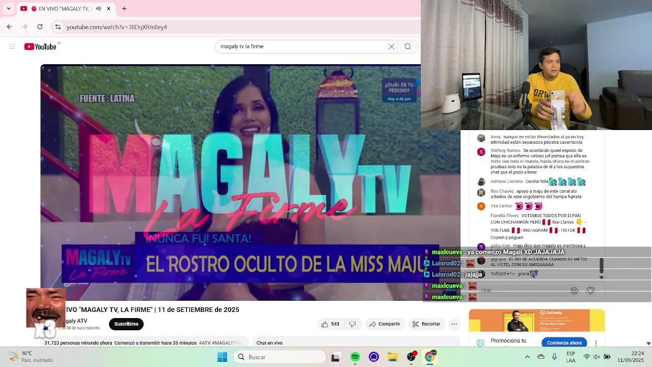Select Adriano Luciano's chat author name
The width and height of the screenshot is (652, 367).
507,181
